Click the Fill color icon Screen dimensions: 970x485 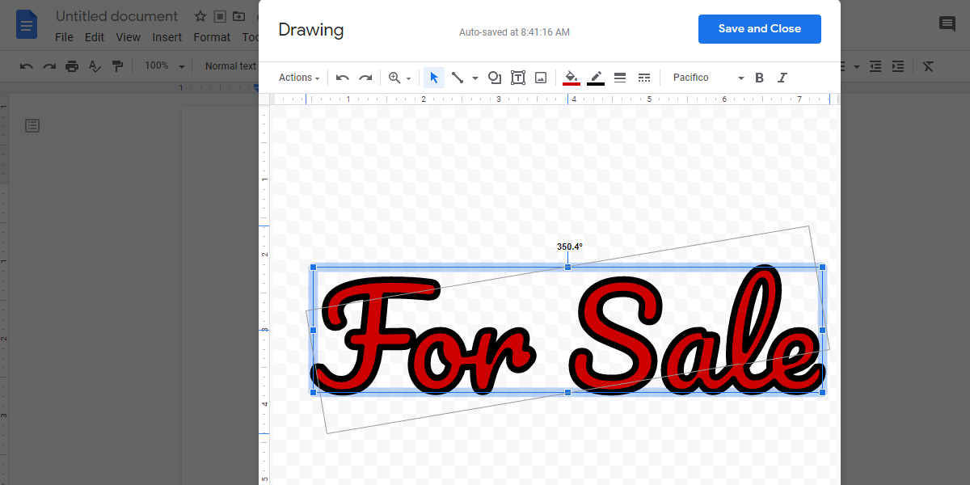[x=571, y=77]
